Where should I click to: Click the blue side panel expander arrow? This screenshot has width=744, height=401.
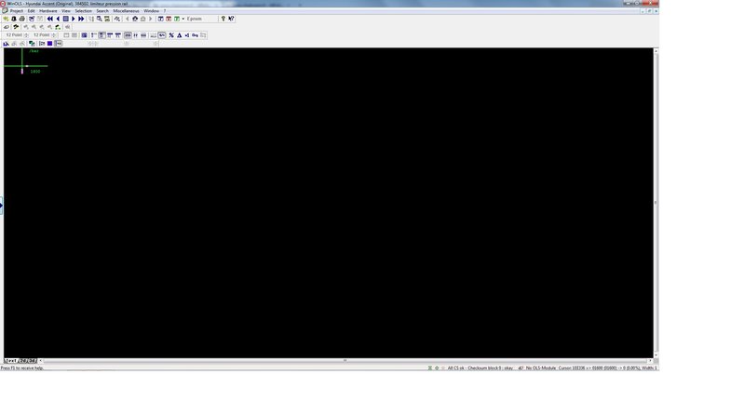[x=2, y=206]
